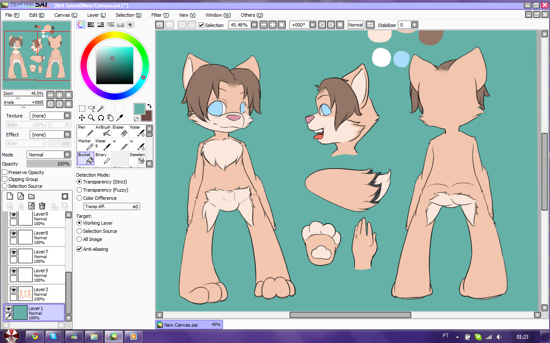Open the Stabilizer dropdown
Screen dimensions: 550x343
[x=414, y=25]
